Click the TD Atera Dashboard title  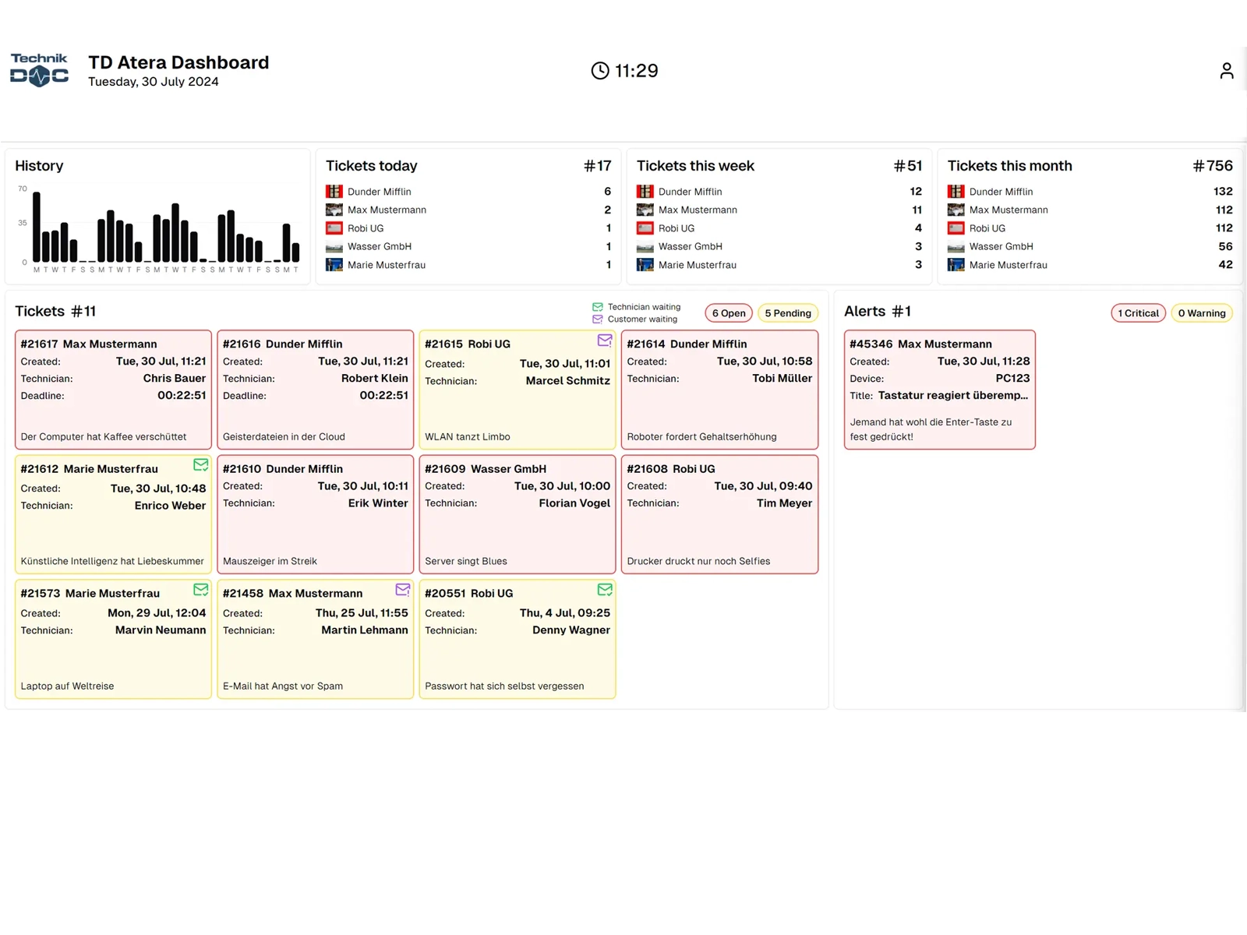pyautogui.click(x=178, y=62)
